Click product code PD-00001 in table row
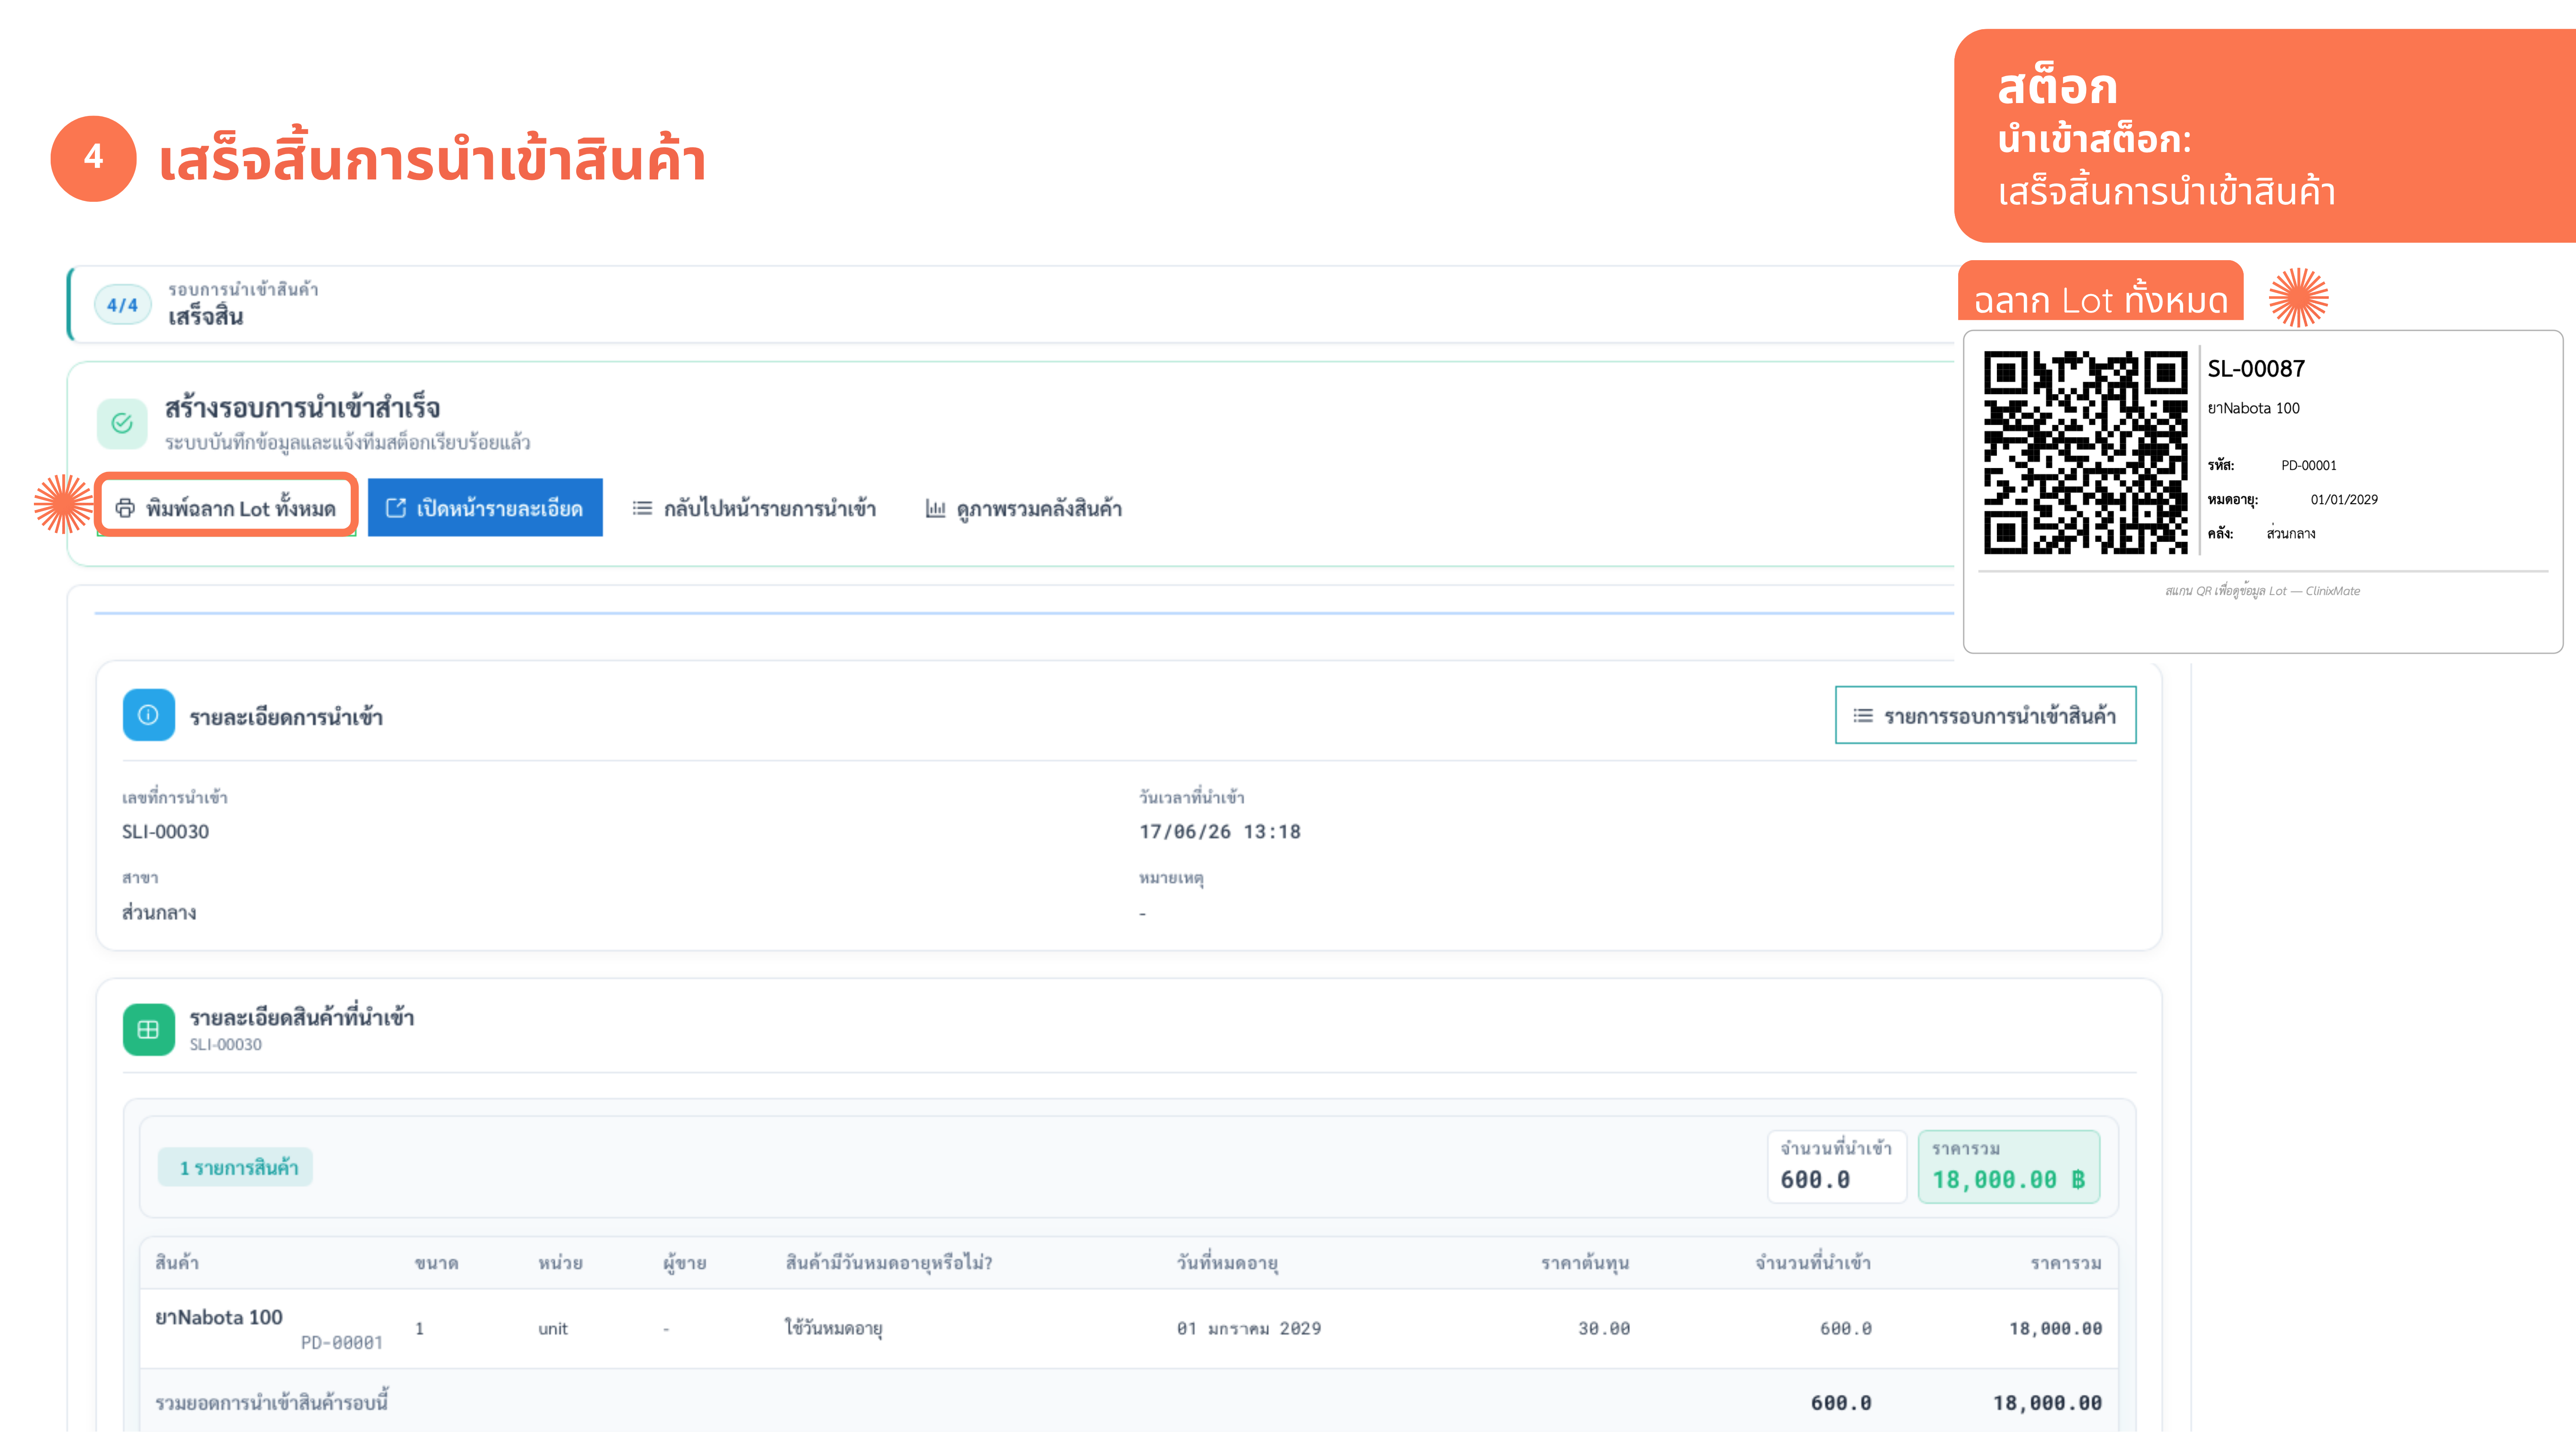 342,1343
